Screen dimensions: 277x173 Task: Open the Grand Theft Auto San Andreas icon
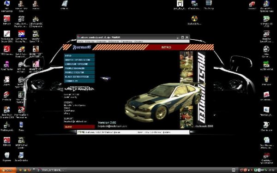click(36, 49)
